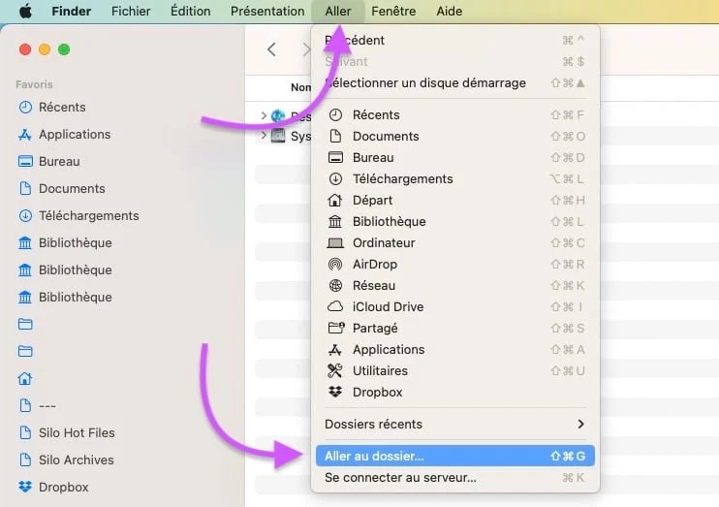Select Silo Hot Files in sidebar
This screenshot has width=719, height=507.
pos(77,432)
